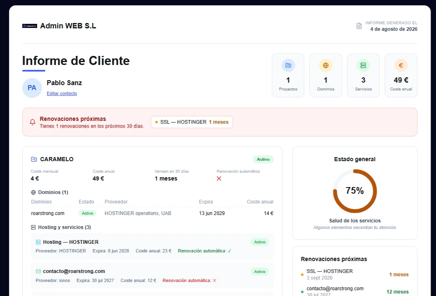Screen dimensions: 436x296
Task: Click the Servicios server icon in stats card
Action: 363,65
